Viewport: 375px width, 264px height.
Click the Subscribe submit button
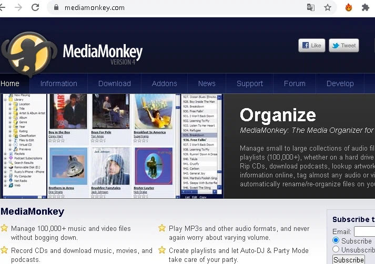coord(349,260)
